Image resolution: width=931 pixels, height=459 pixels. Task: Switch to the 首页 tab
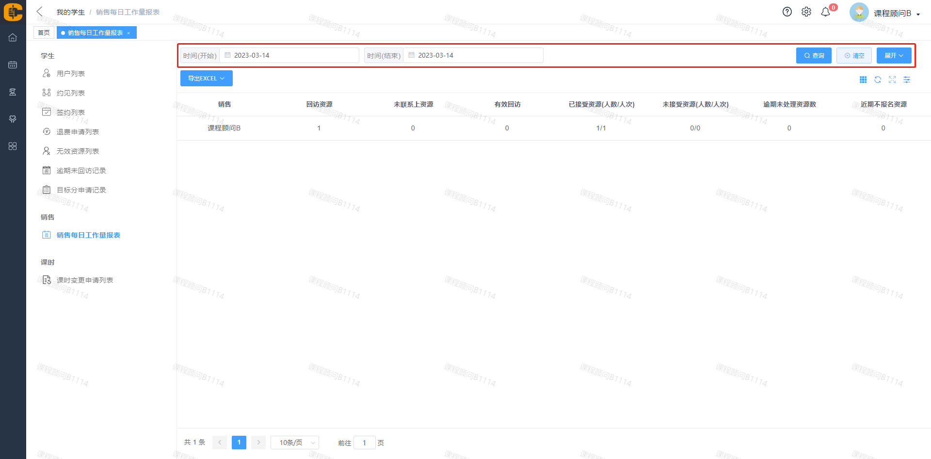44,32
